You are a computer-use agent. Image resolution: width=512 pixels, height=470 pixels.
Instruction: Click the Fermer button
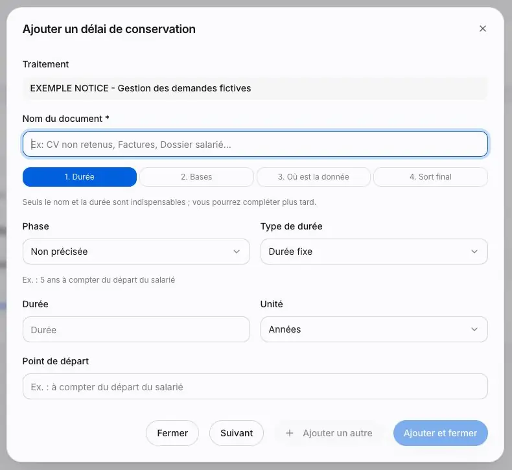(x=172, y=433)
